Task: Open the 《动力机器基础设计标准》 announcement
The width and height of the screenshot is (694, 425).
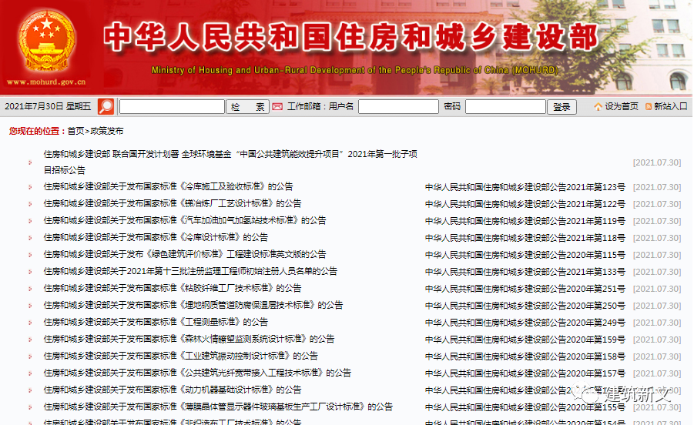Action: (x=173, y=390)
